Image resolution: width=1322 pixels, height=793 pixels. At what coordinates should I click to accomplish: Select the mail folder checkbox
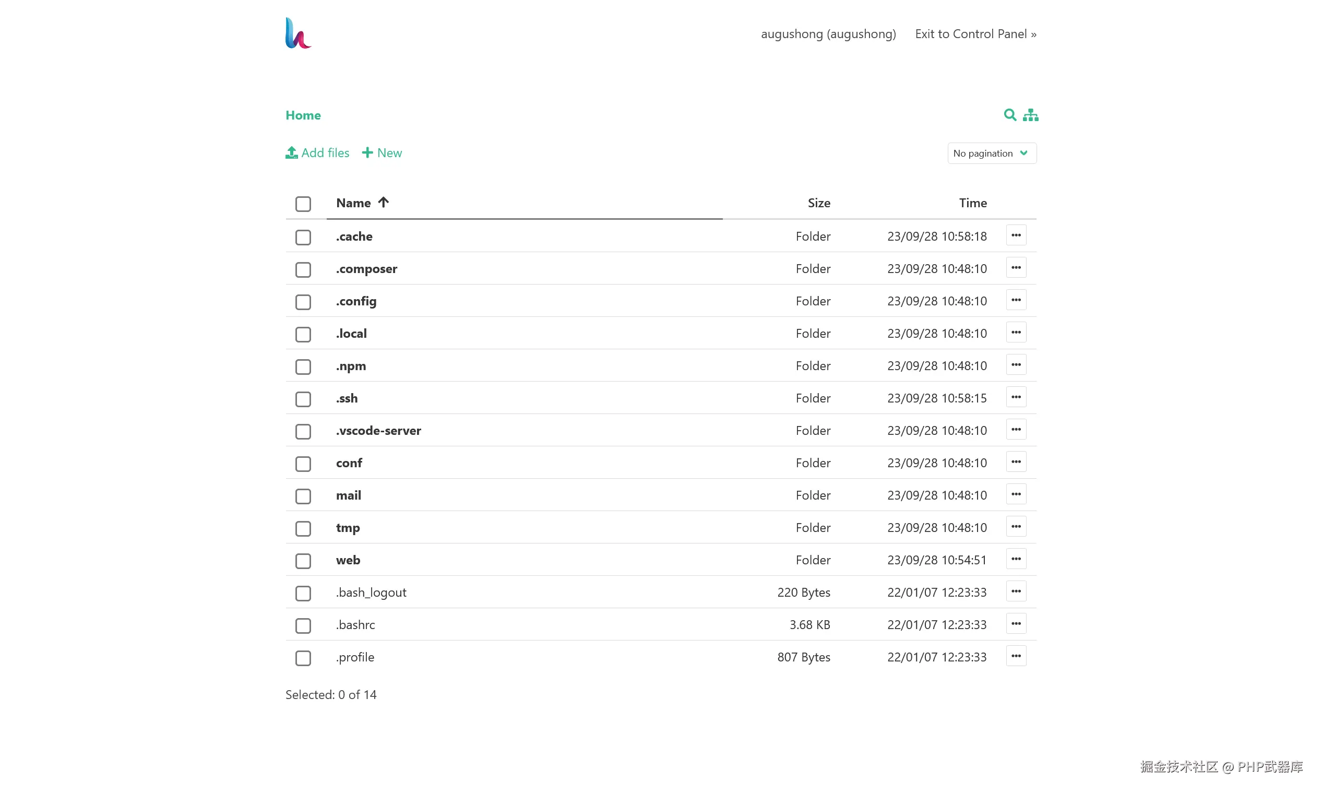(303, 496)
